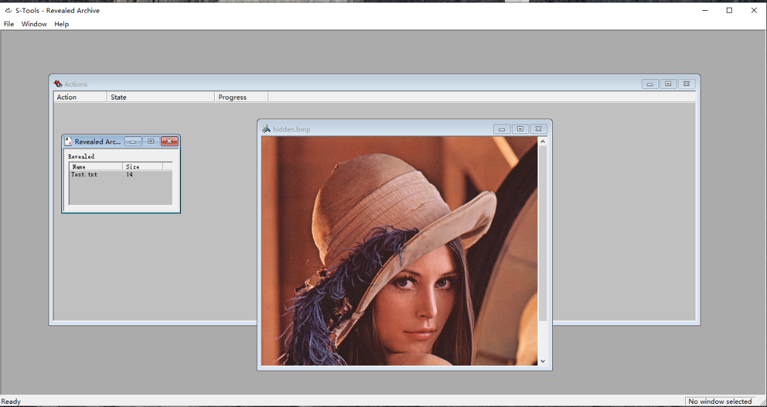The height and width of the screenshot is (407, 767).
Task: Close the hidden.bmp window
Action: [x=538, y=129]
